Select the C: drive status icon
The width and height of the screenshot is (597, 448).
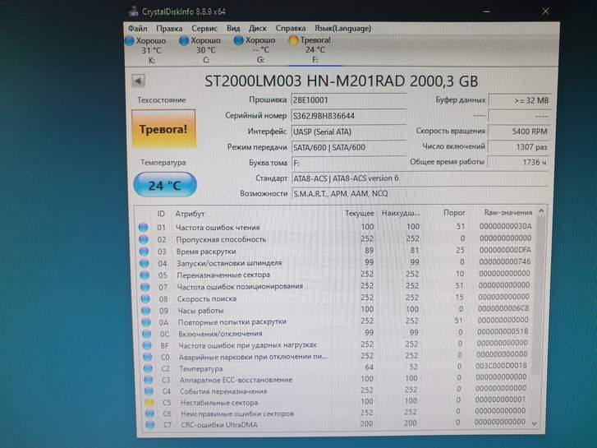(x=185, y=40)
